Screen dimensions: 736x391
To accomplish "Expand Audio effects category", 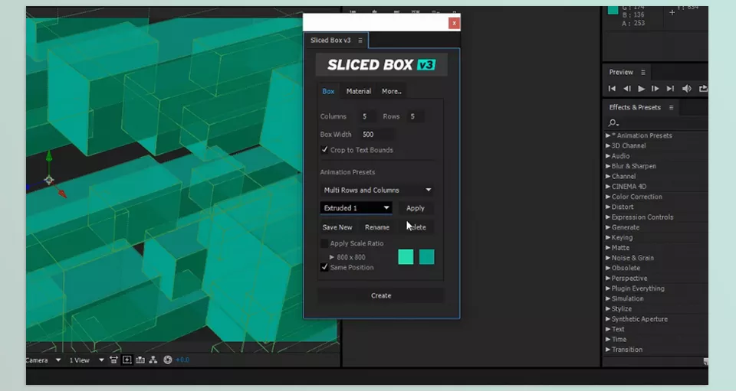I will tap(608, 156).
